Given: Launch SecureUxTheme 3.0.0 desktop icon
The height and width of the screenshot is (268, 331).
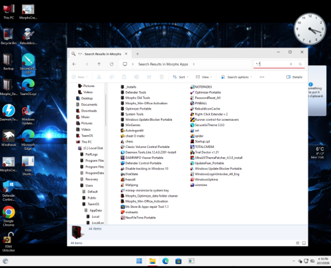Looking at the screenshot, I should click(x=28, y=64).
